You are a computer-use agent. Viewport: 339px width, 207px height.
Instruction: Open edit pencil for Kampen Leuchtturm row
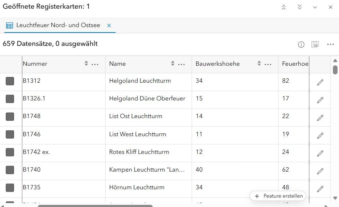click(320, 171)
